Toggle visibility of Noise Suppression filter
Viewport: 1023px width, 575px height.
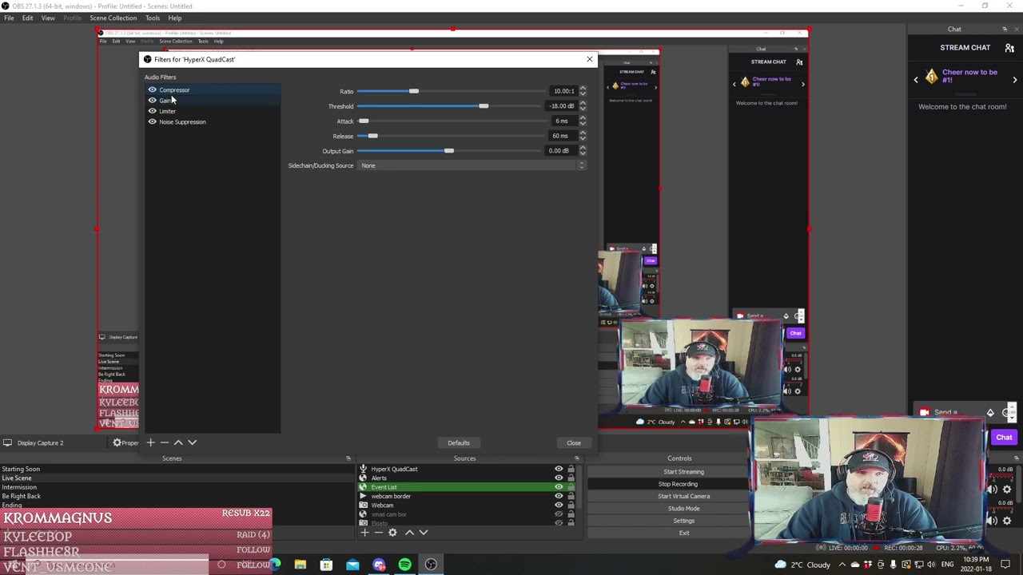(x=152, y=122)
